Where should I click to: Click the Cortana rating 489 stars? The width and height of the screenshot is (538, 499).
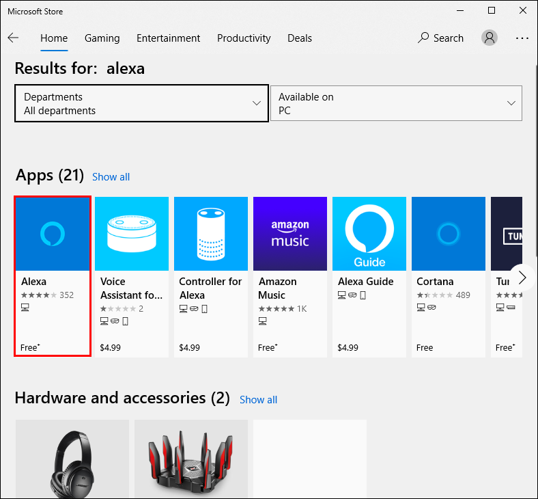point(443,295)
